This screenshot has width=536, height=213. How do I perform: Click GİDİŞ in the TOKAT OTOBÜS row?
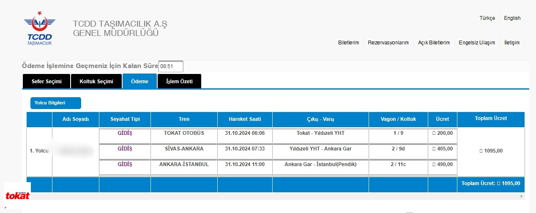coord(125,133)
